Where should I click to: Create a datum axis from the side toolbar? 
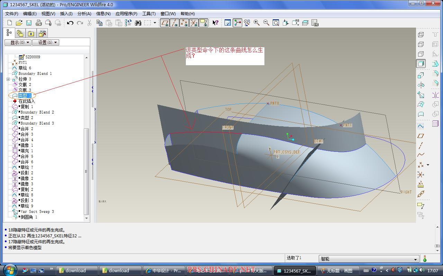[x=421, y=146]
